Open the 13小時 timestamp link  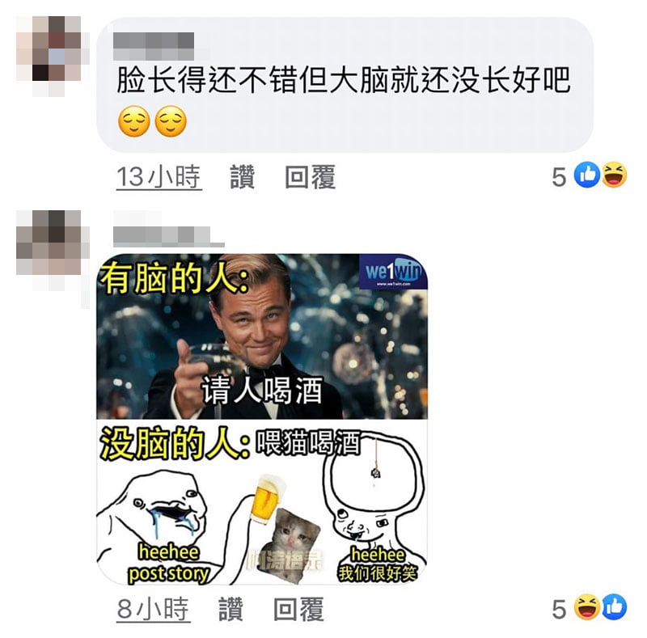pos(159,177)
